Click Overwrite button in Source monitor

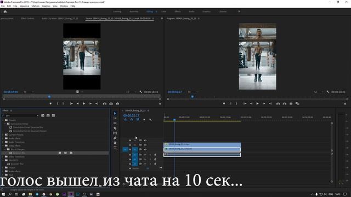click(x=111, y=103)
